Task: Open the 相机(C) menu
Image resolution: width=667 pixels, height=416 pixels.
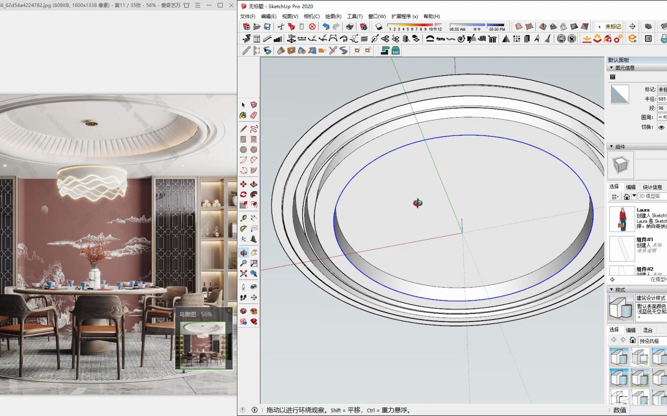Action: click(311, 16)
